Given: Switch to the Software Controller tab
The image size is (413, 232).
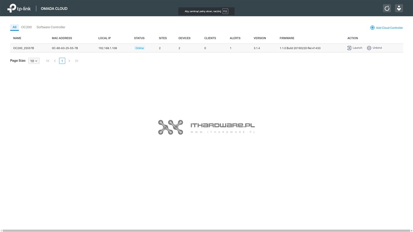Looking at the screenshot, I should pos(51,27).
